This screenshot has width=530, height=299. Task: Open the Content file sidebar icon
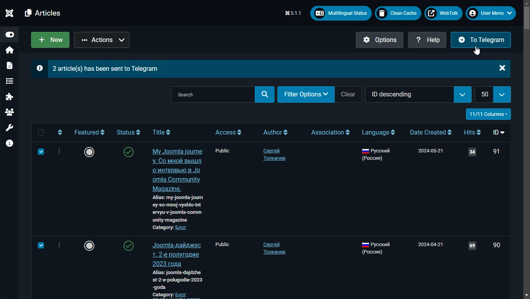(x=9, y=66)
